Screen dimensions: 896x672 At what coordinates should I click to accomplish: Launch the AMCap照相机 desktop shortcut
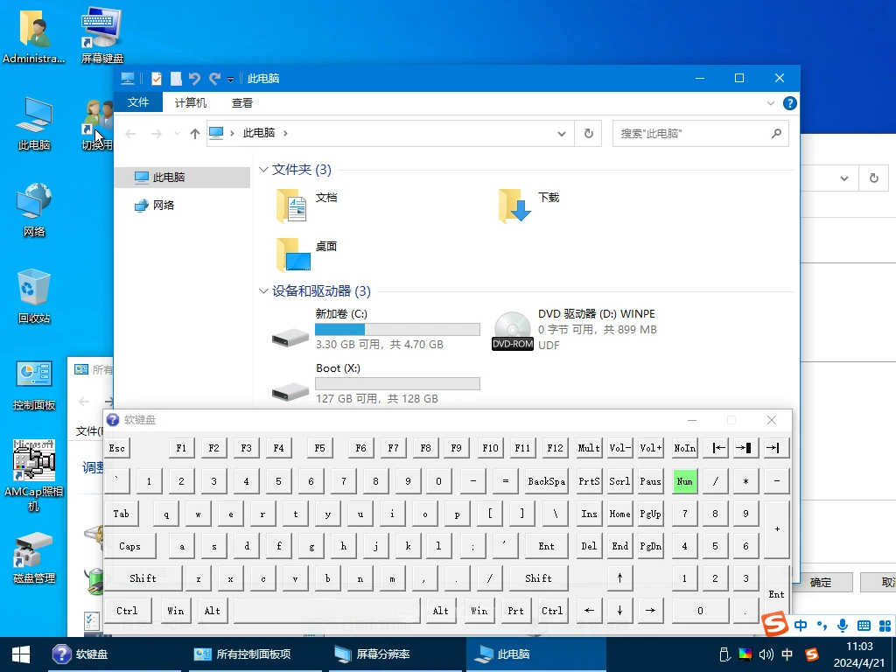(34, 475)
